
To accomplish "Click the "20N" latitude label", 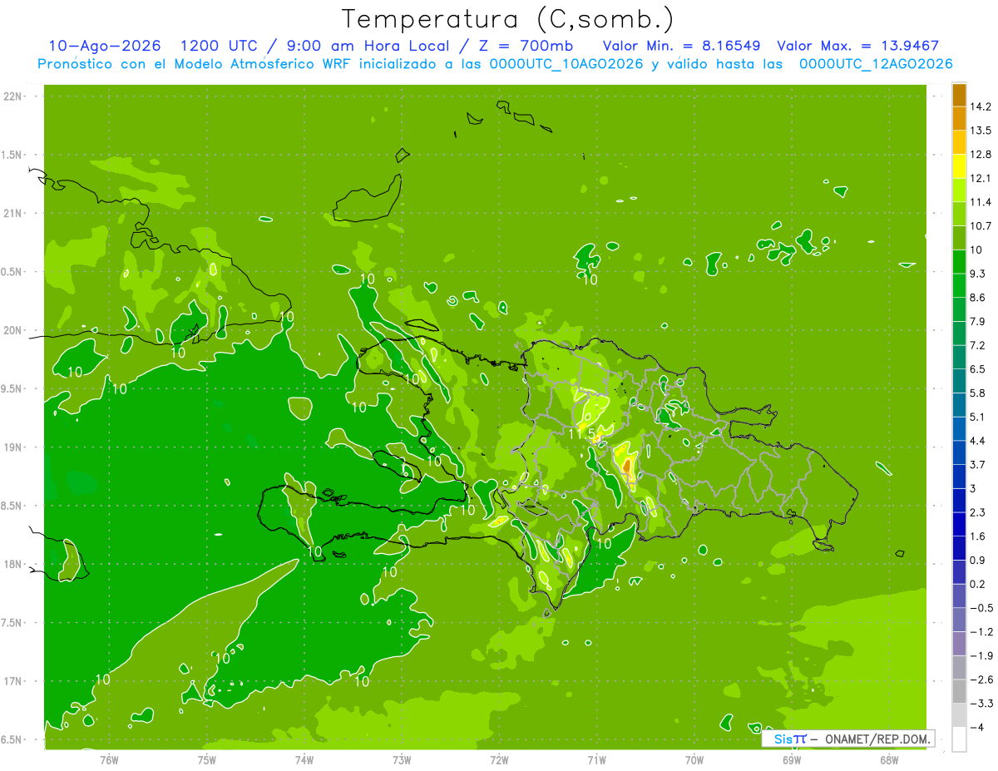I will tap(13, 330).
